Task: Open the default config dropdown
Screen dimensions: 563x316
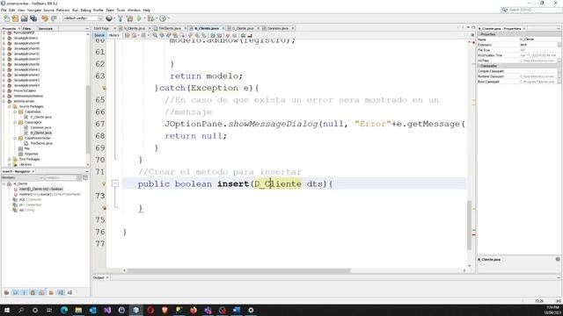Action: (x=82, y=18)
